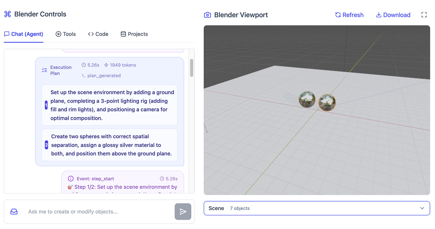
Task: Download the viewport image
Action: coord(393,15)
